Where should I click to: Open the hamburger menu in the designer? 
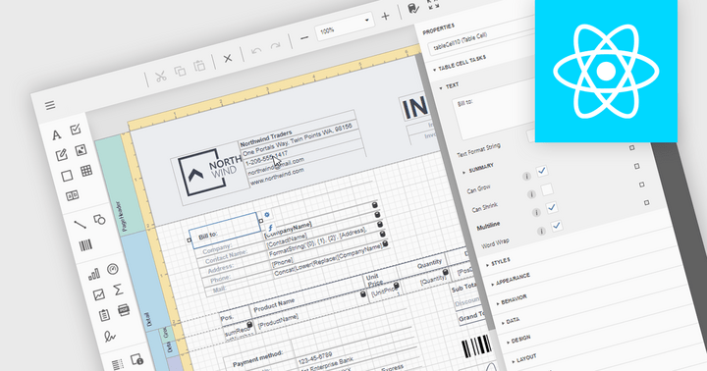pyautogui.click(x=50, y=105)
